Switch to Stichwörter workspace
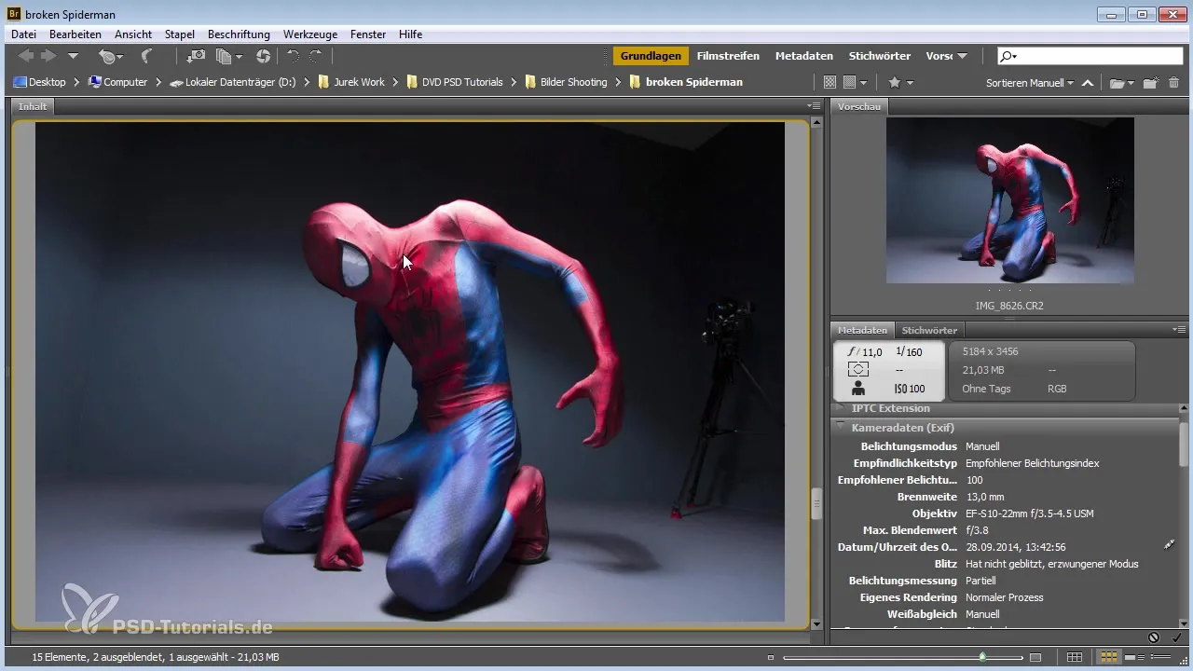 [x=880, y=56]
